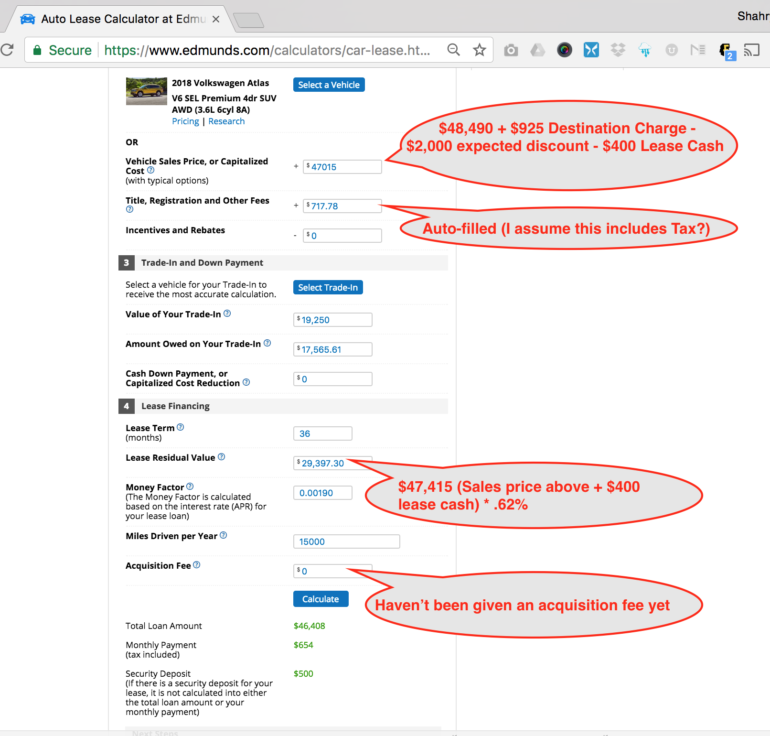
Task: Open the gray circular U extension
Action: click(x=671, y=50)
